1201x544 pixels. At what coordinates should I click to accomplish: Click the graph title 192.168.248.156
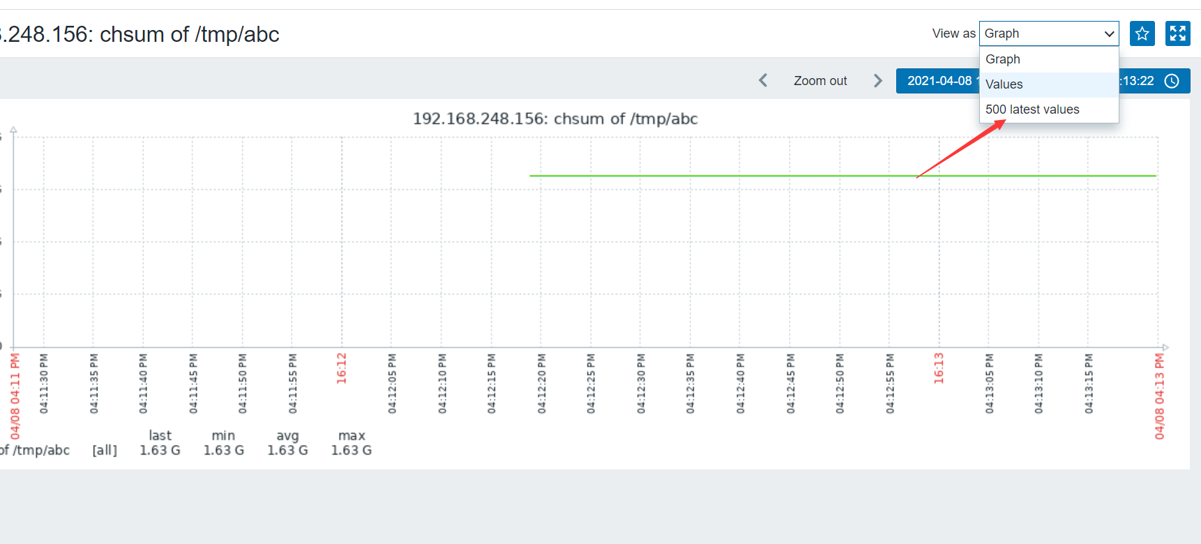tap(555, 119)
